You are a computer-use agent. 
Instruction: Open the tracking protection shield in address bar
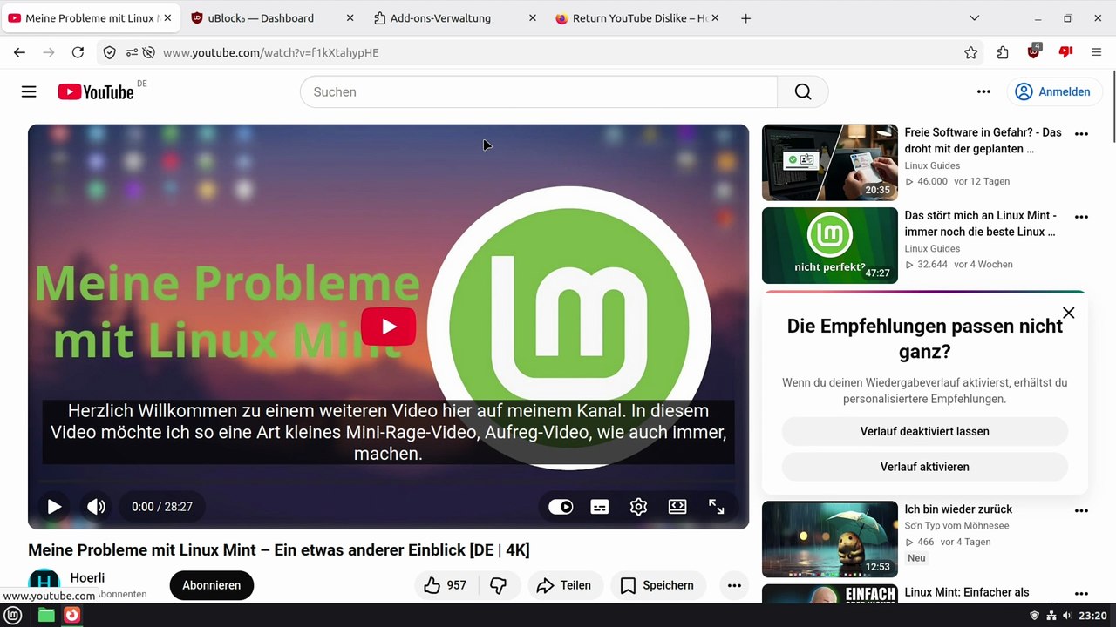[110, 52]
